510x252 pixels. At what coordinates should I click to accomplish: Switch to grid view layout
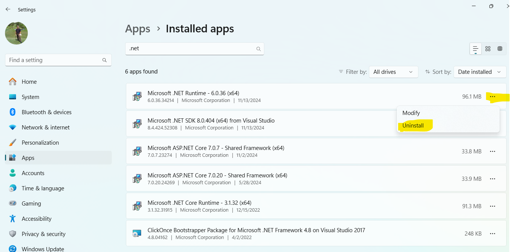pyautogui.click(x=488, y=49)
